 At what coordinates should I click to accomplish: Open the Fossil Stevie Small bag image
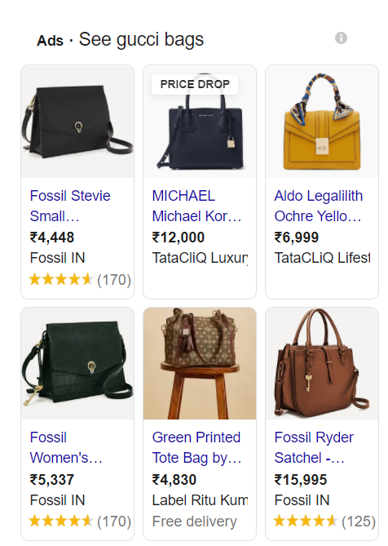77,122
